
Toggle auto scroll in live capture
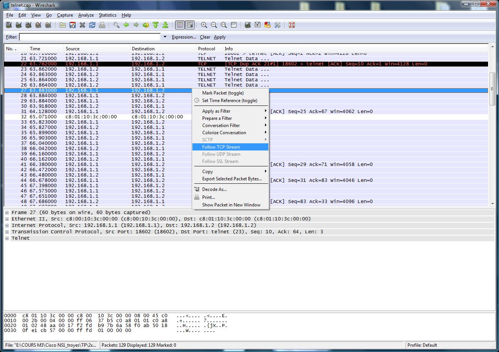tap(190, 25)
